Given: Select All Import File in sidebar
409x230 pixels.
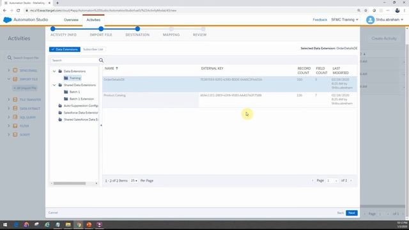Looking at the screenshot, I should (26, 88).
